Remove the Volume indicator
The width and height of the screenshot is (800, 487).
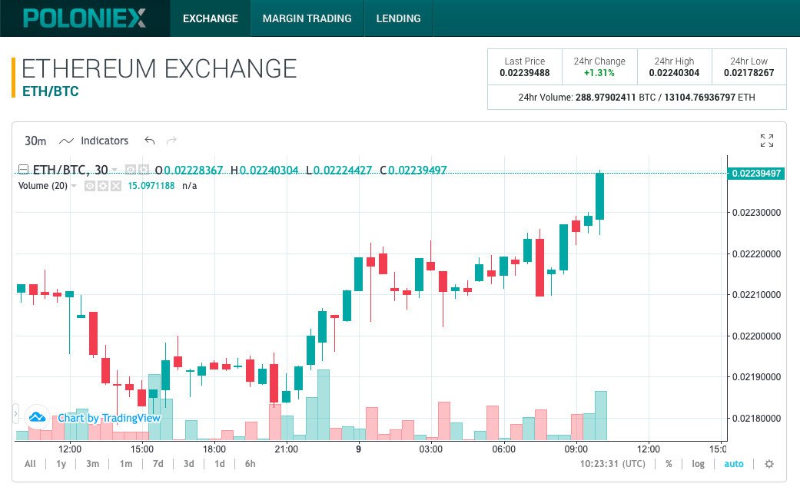point(116,186)
